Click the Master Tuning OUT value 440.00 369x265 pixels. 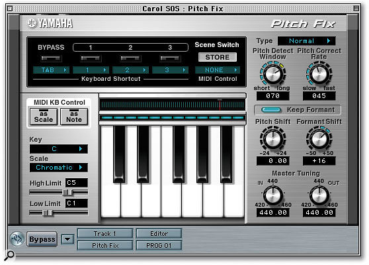click(x=319, y=213)
